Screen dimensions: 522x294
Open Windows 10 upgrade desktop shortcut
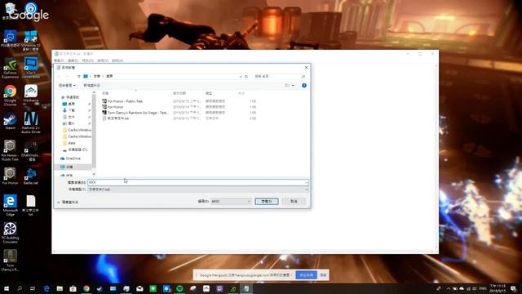[x=31, y=40]
